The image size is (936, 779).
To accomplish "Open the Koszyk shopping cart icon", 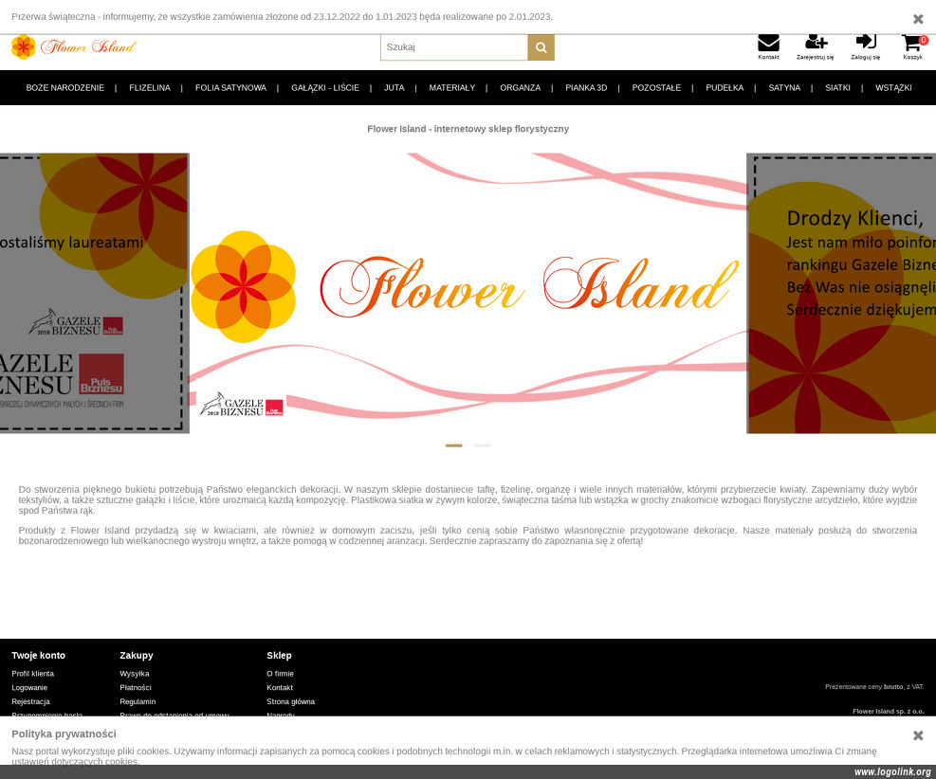I will click(912, 46).
